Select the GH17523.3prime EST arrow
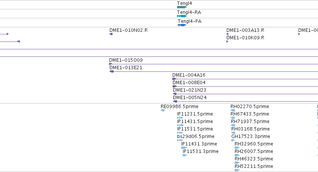 (x=233, y=140)
